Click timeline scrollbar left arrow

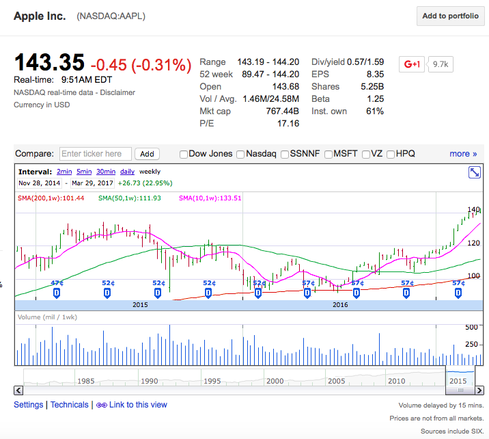(x=18, y=390)
